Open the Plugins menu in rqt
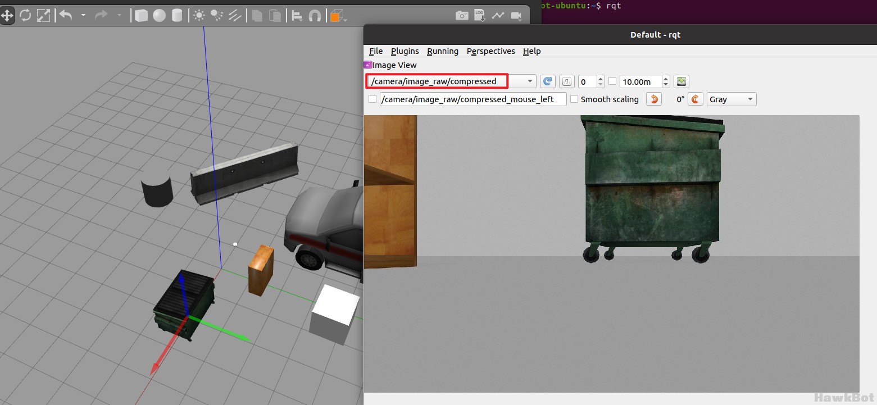This screenshot has height=405, width=877. pyautogui.click(x=405, y=51)
